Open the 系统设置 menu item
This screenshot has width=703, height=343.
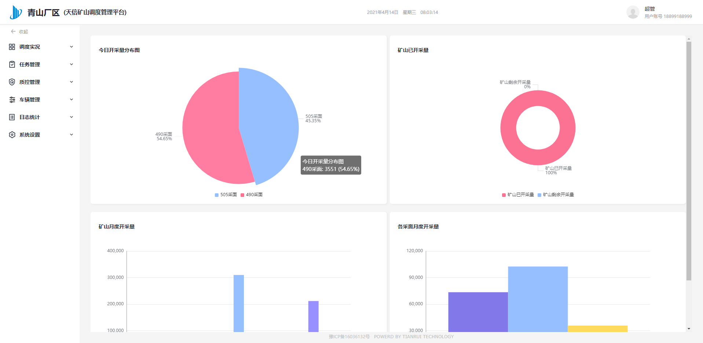[x=40, y=135]
